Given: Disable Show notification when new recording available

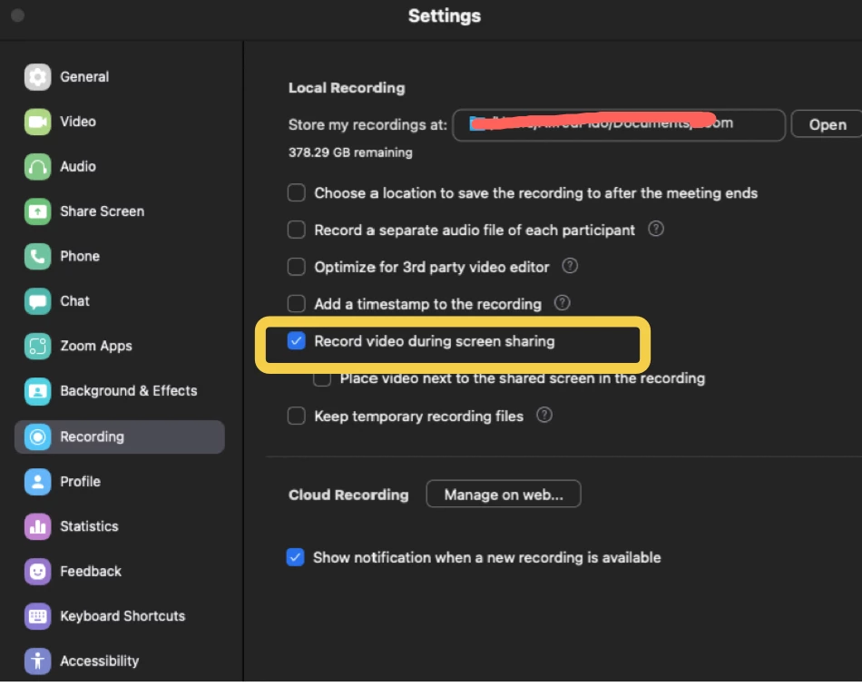Looking at the screenshot, I should coord(295,557).
